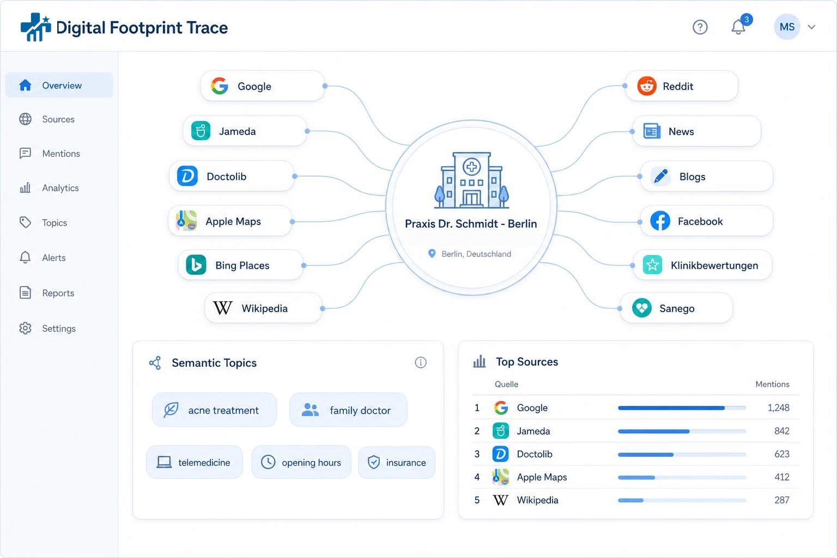This screenshot has height=558, width=837.
Task: Select the Klinikbewertungen source node
Action: pyautogui.click(x=702, y=265)
